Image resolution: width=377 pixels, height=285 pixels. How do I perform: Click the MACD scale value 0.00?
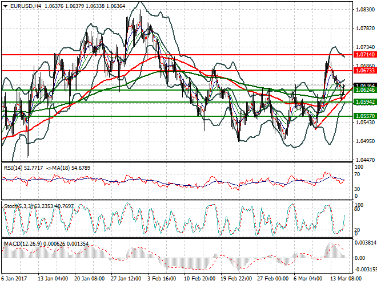(x=360, y=258)
